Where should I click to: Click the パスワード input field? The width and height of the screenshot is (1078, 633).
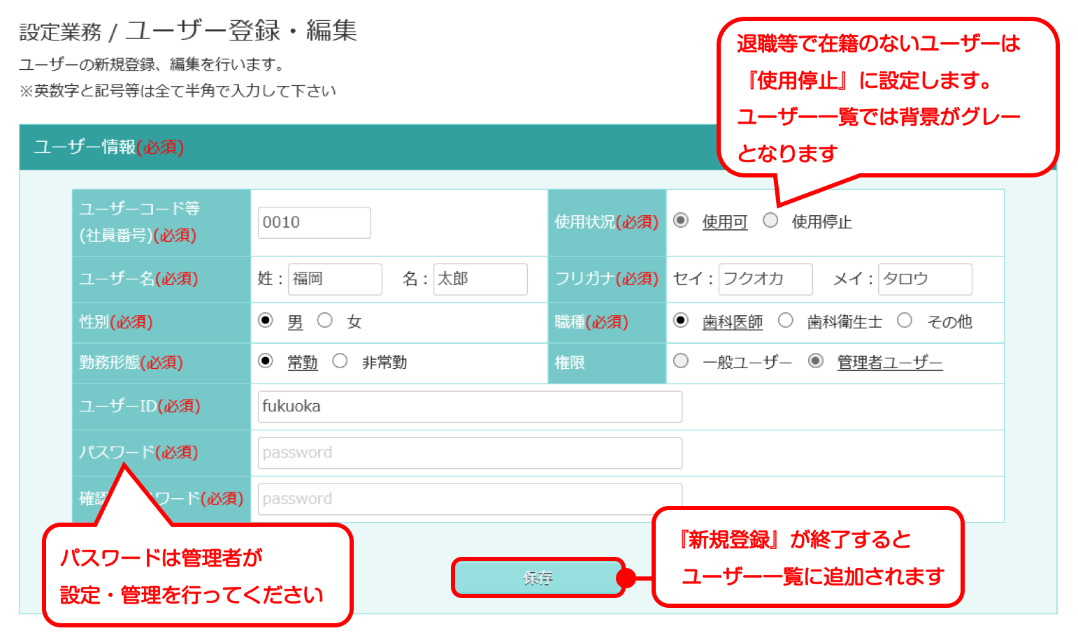tap(470, 453)
